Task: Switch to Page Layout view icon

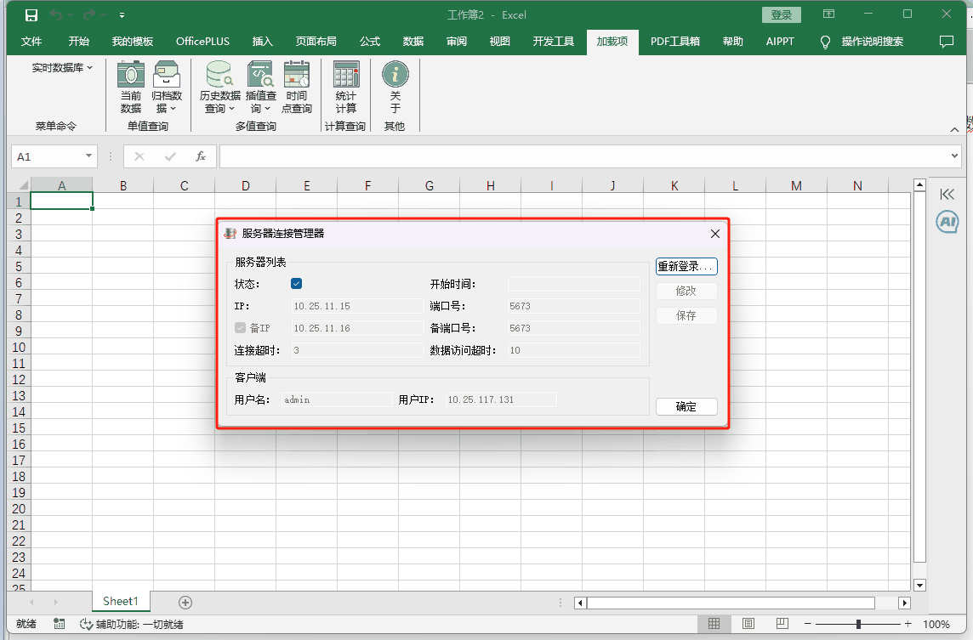Action: coord(748,624)
